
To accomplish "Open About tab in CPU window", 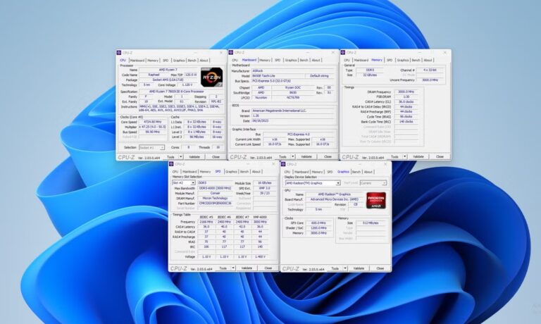I will 204,61.
